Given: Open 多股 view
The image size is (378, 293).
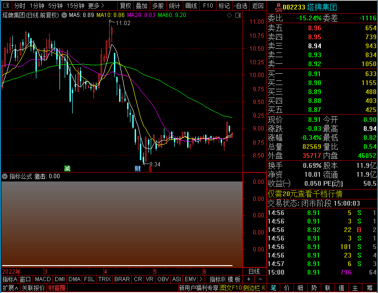Looking at the screenshot, I should [x=158, y=6].
